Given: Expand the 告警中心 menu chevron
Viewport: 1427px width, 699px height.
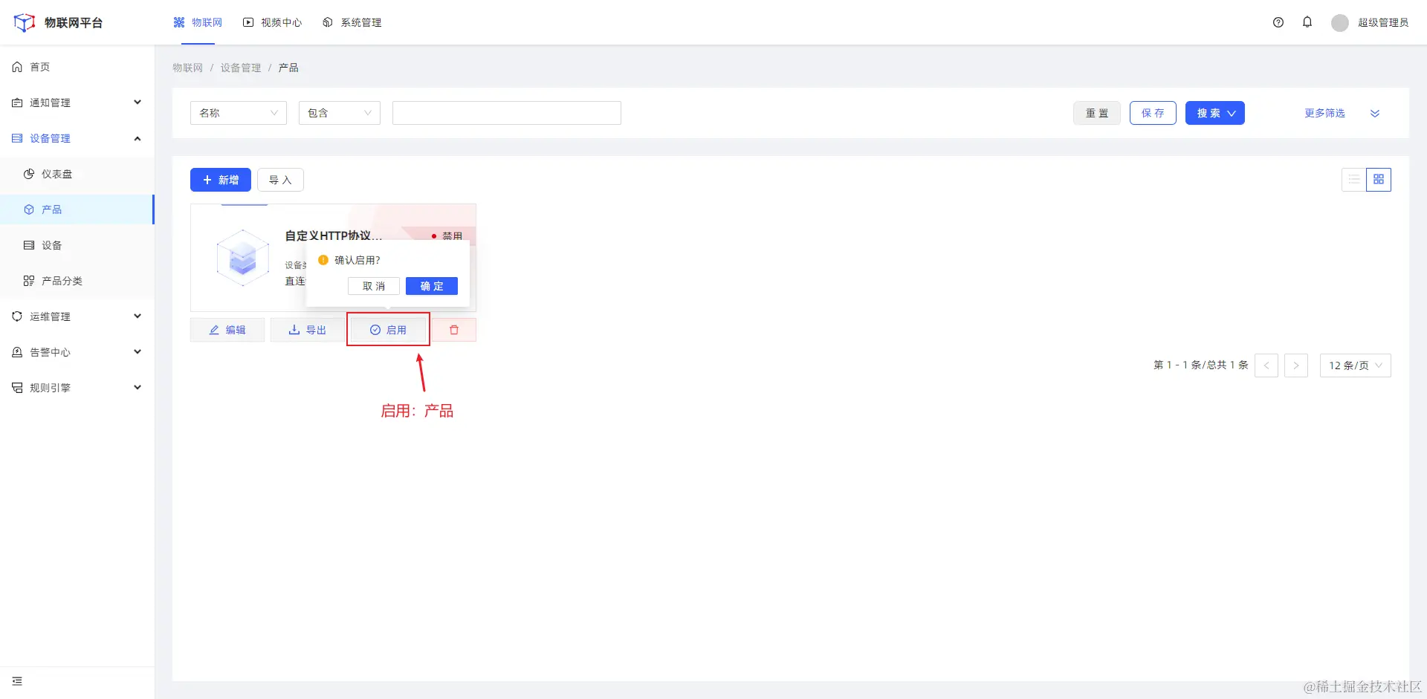Looking at the screenshot, I should click(x=137, y=352).
